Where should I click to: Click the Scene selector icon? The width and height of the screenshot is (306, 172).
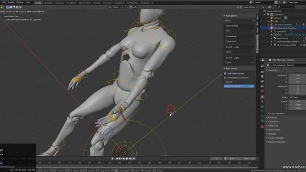pos(251,2)
